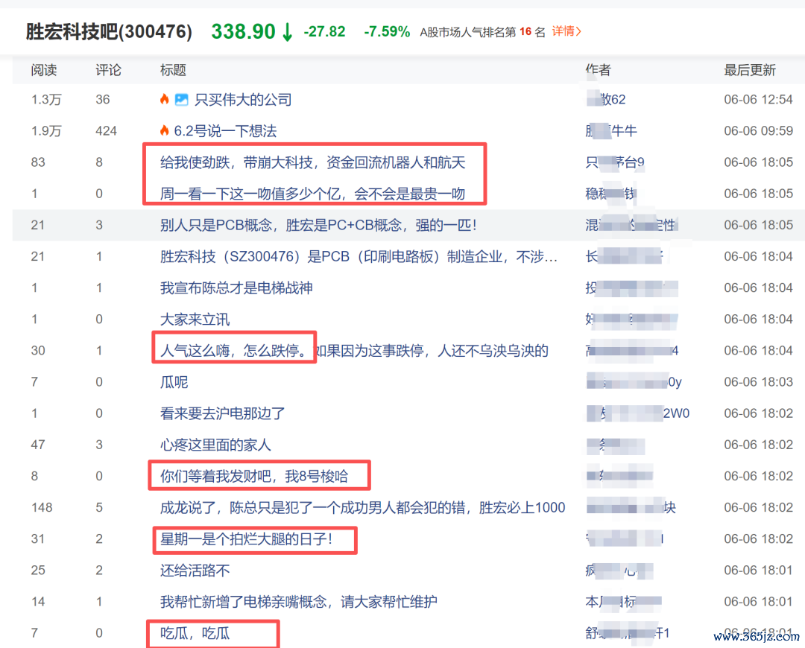Open post 我帮忙新增了电梯亲嘴概念
The height and width of the screenshot is (648, 805).
pos(299,601)
